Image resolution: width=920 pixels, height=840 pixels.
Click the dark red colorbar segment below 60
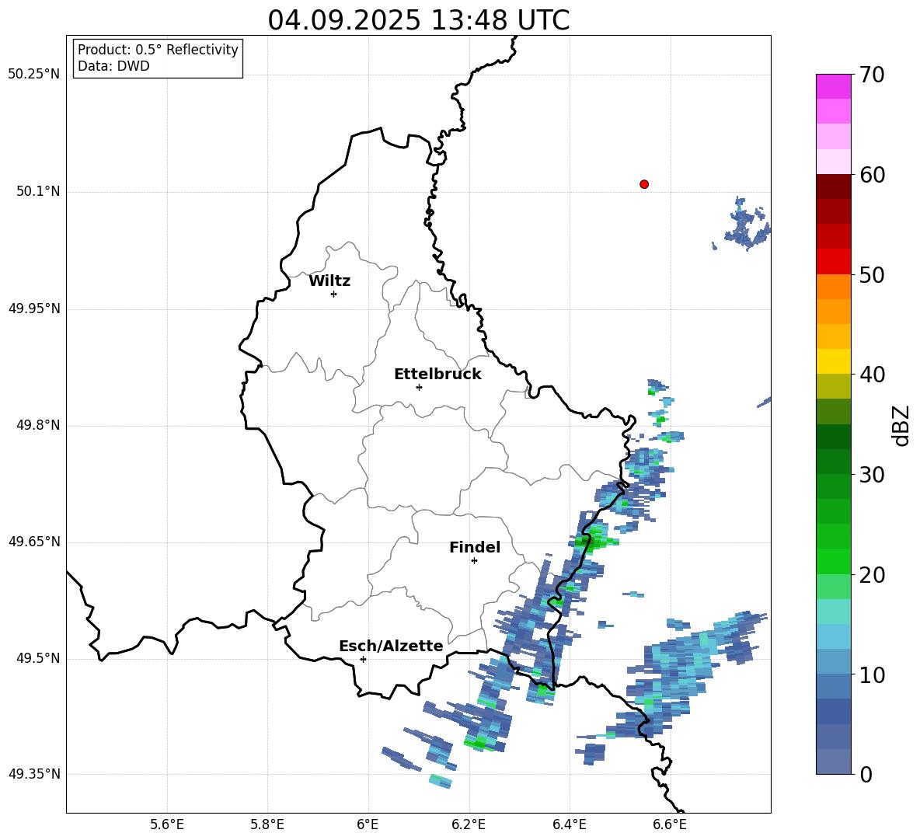(x=833, y=186)
